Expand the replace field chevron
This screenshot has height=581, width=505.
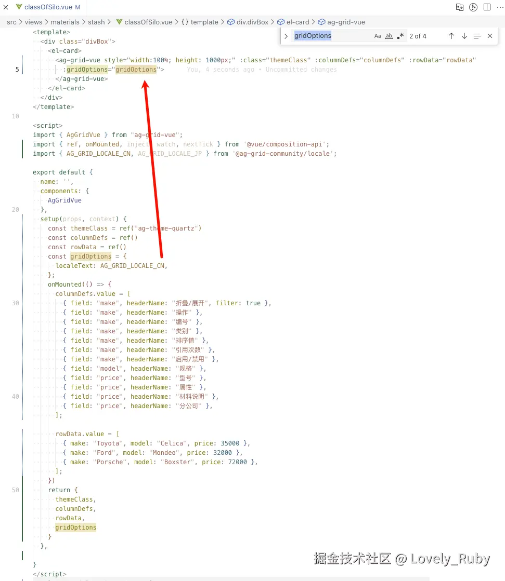[x=286, y=36]
